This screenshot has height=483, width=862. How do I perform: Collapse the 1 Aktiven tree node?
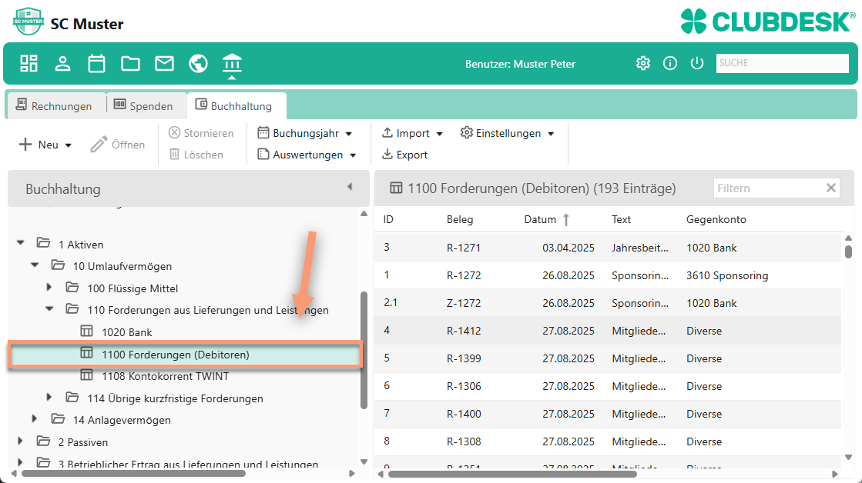pyautogui.click(x=21, y=242)
